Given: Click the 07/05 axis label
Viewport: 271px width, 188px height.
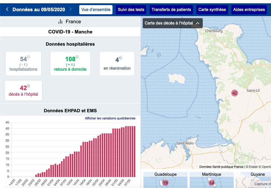Looking at the screenshot, I should [128, 182].
